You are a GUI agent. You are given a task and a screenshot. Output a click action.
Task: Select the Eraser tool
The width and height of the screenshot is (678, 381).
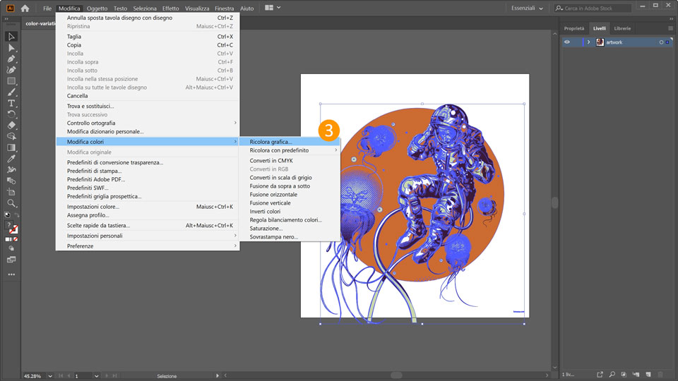pos(11,126)
